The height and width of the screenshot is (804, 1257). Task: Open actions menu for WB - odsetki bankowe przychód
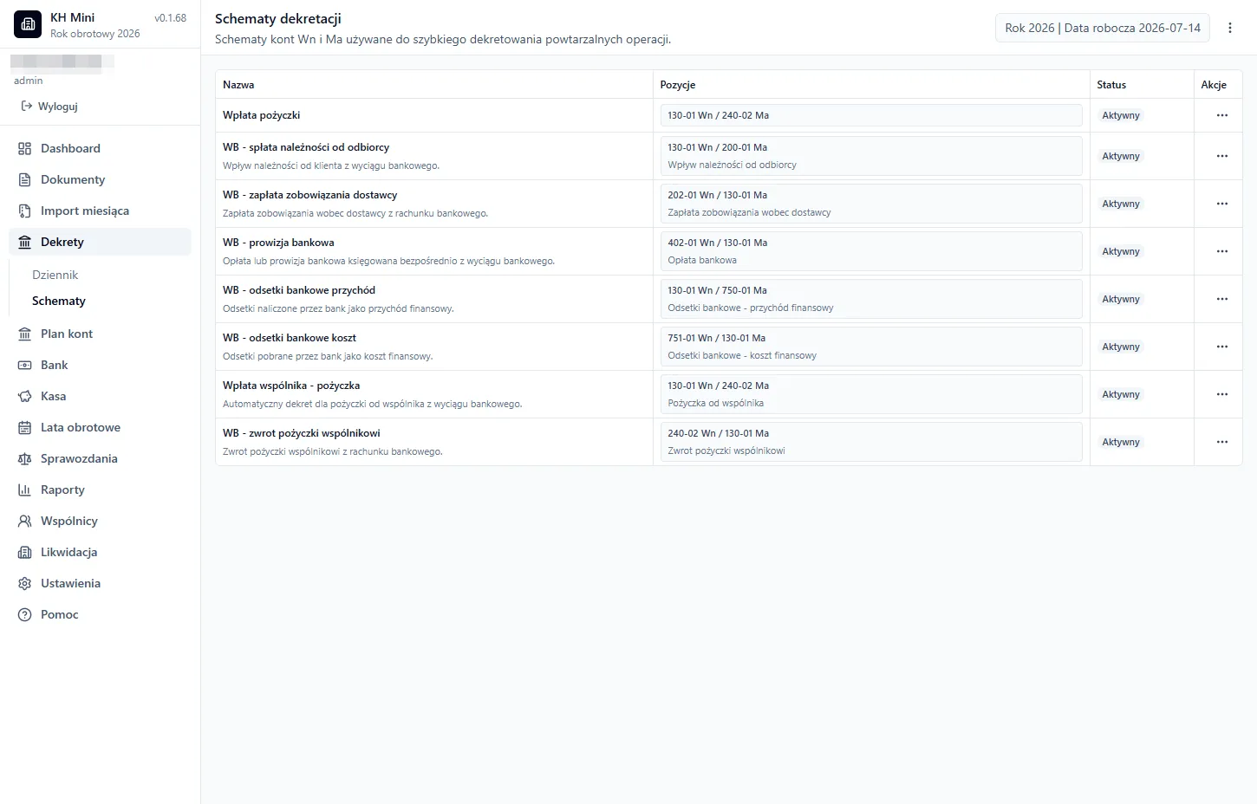pos(1222,299)
